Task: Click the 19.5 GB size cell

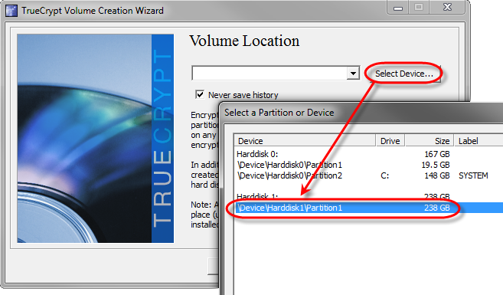Action: click(436, 165)
